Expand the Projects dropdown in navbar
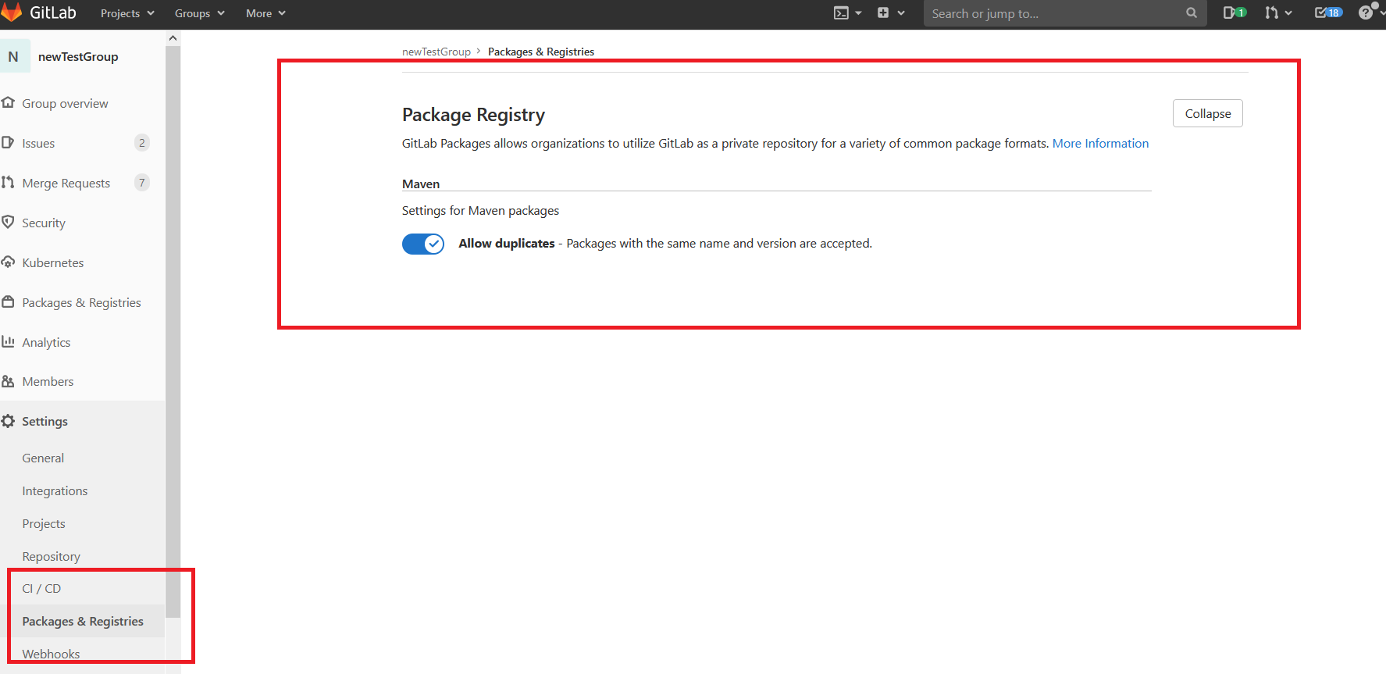 coord(127,13)
